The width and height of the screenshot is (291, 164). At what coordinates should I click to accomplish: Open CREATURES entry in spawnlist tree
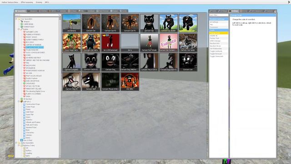(x=30, y=83)
